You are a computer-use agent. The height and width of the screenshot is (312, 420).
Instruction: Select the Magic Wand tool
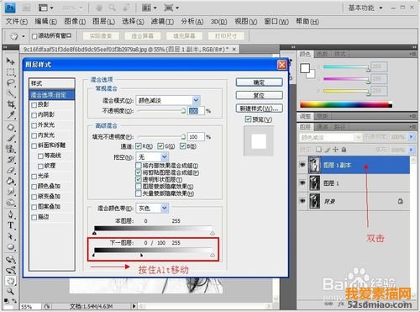[x=11, y=93]
